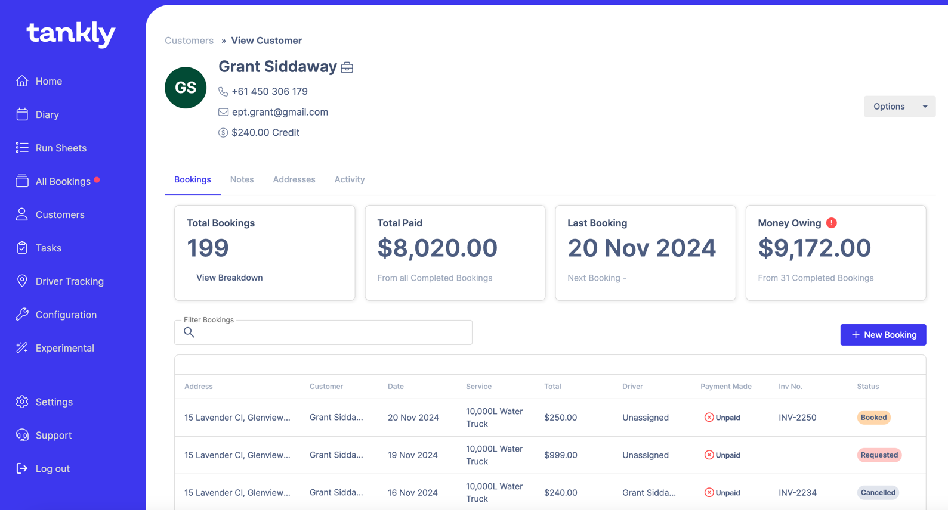Screen dimensions: 948x510
Task: Switch to the Notes tab
Action: click(242, 179)
